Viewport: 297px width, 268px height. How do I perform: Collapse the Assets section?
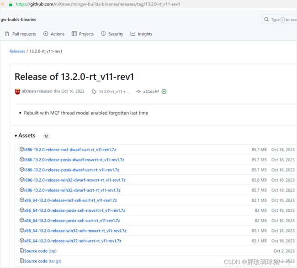pyautogui.click(x=25, y=136)
